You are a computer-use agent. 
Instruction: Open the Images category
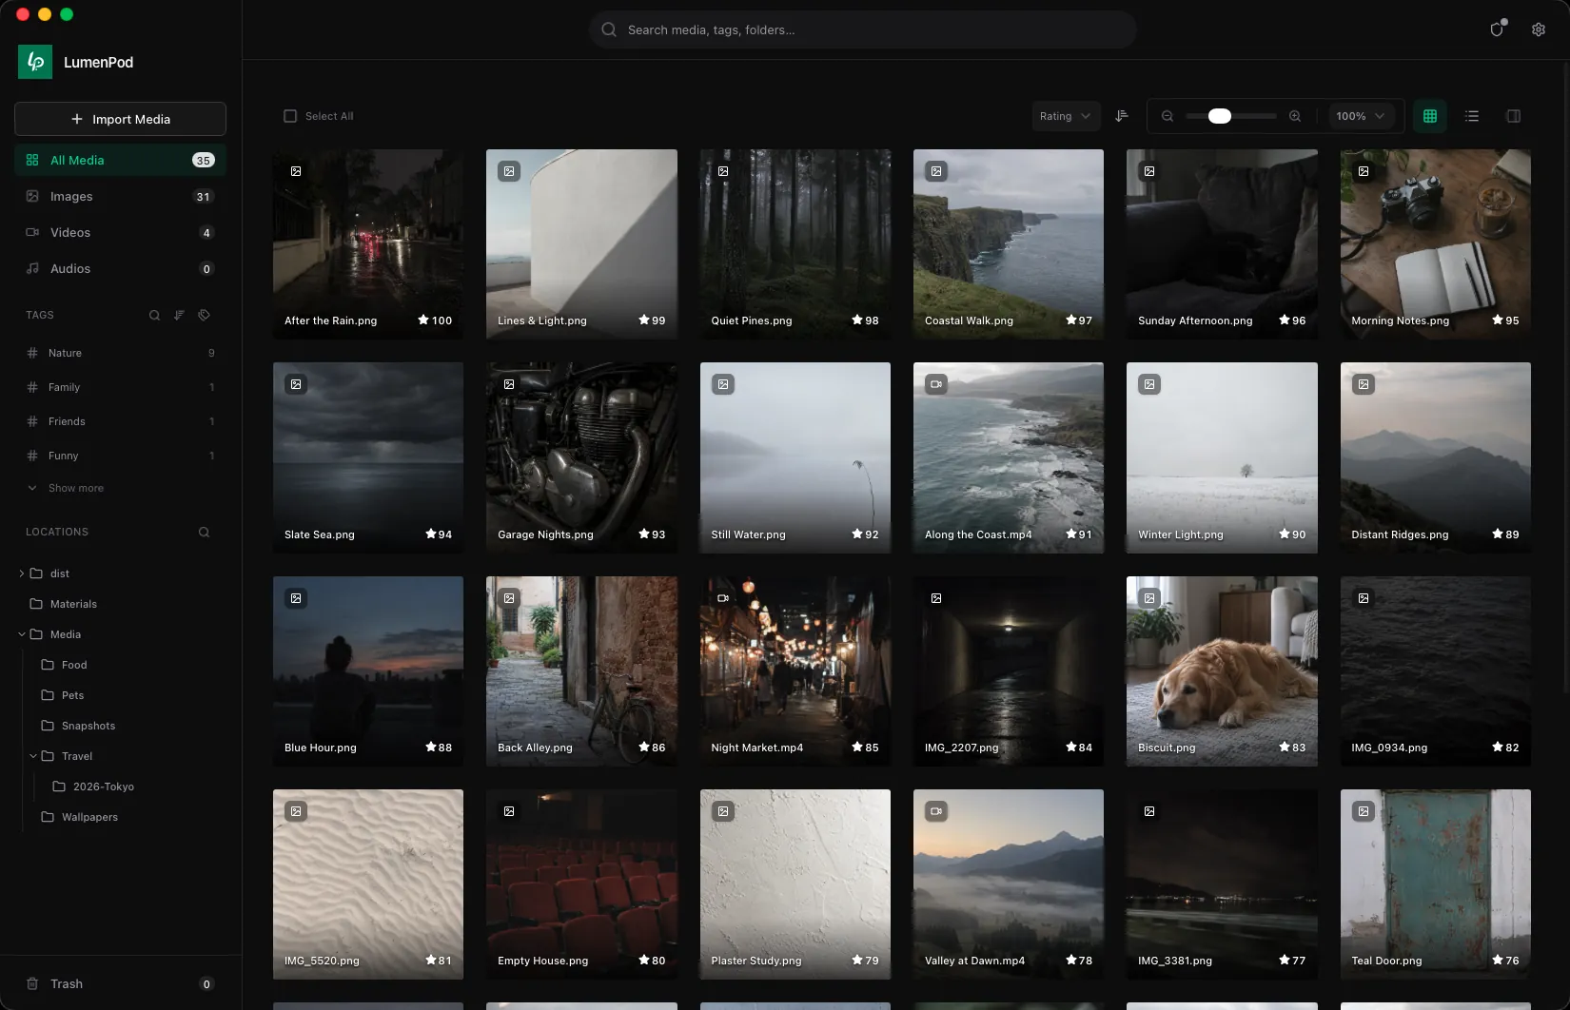coord(120,196)
